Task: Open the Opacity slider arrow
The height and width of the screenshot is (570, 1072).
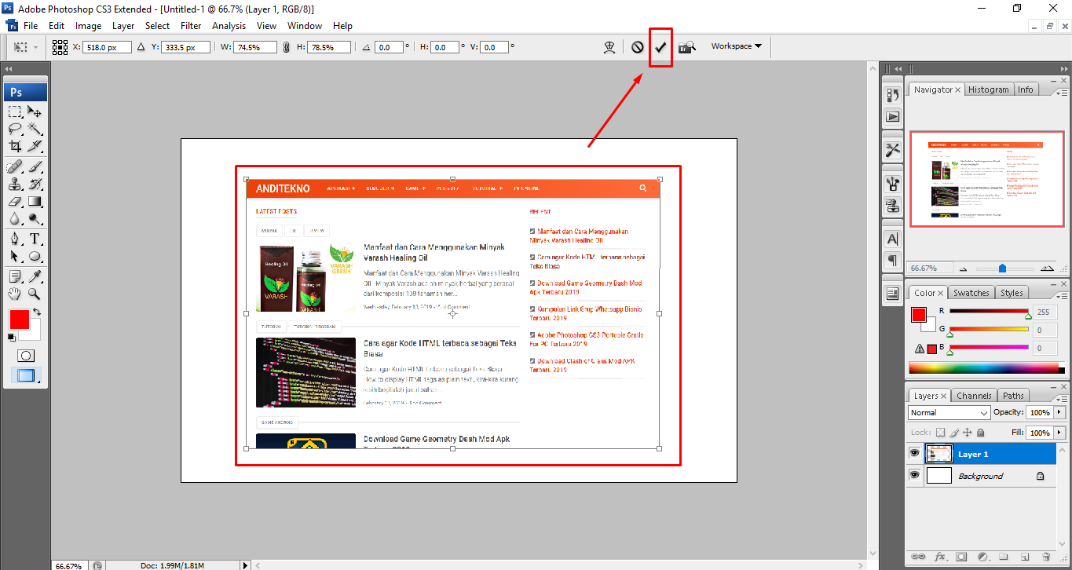Action: click(1059, 412)
